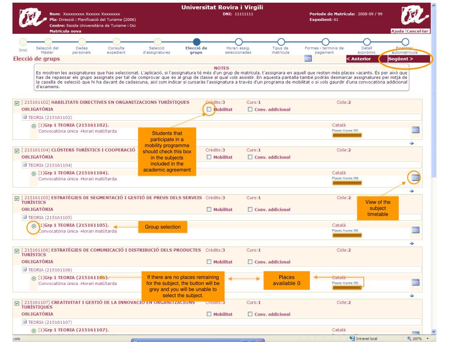
Task: View timetable for subject 215161102
Action: [x=415, y=130]
